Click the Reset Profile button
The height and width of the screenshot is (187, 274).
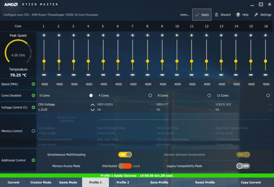[x=205, y=182]
